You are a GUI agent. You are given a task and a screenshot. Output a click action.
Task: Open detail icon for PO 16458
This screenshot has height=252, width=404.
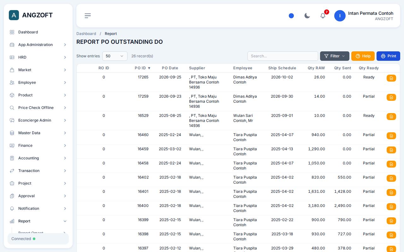coord(391,164)
